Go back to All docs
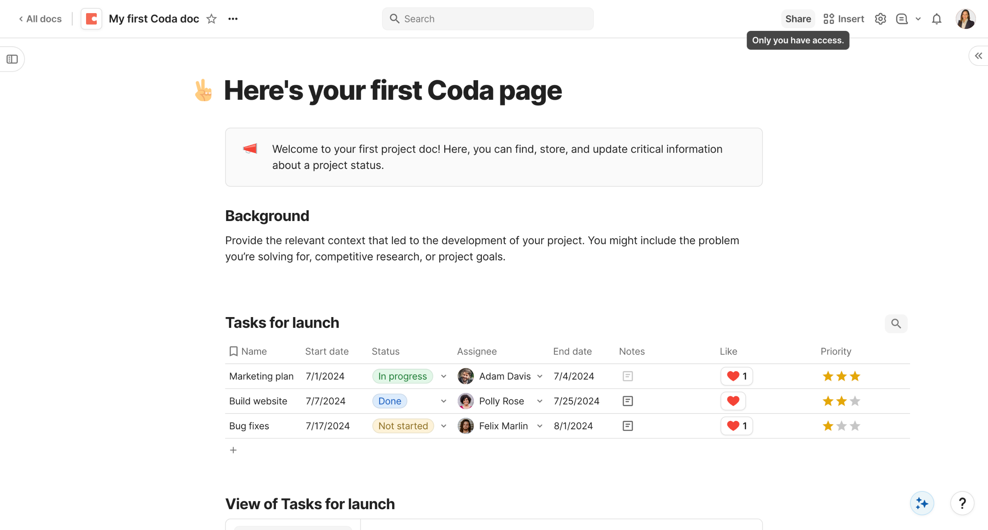The width and height of the screenshot is (988, 530). [x=40, y=19]
